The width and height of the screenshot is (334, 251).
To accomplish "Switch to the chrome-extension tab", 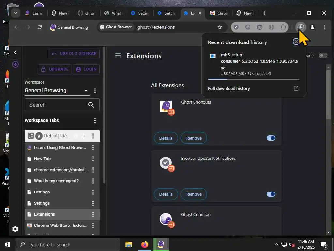I will [x=87, y=13].
